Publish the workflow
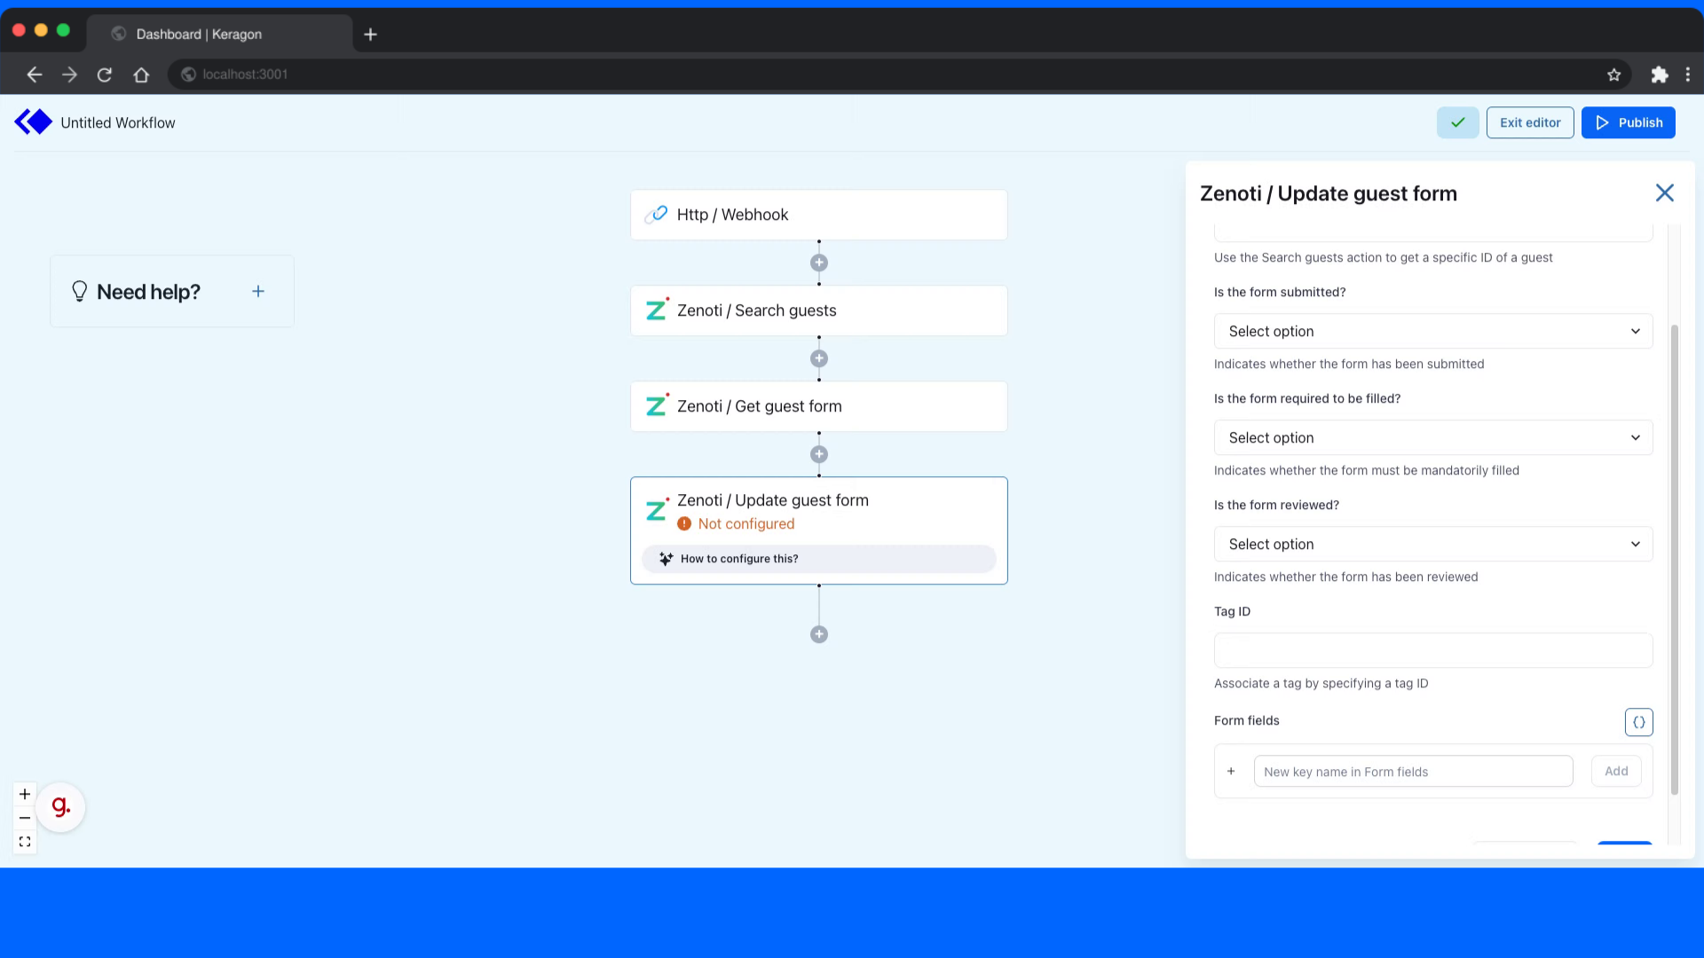 click(1628, 122)
